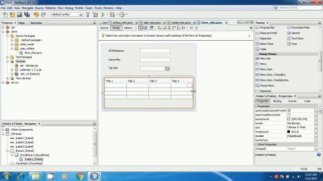Expand the tabel_model package node
Screen dimensions: 323x181
pos(12,44)
